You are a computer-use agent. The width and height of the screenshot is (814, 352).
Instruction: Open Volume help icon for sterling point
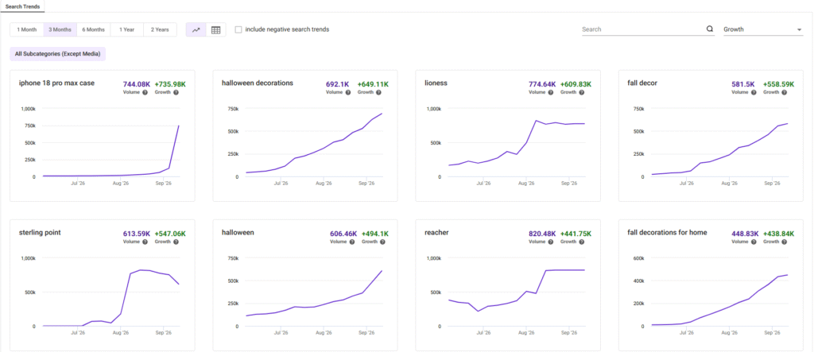(x=145, y=242)
